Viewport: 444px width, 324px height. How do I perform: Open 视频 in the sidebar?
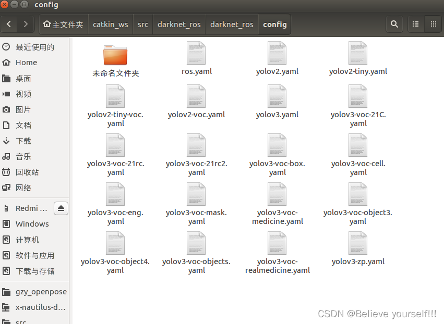34,94
